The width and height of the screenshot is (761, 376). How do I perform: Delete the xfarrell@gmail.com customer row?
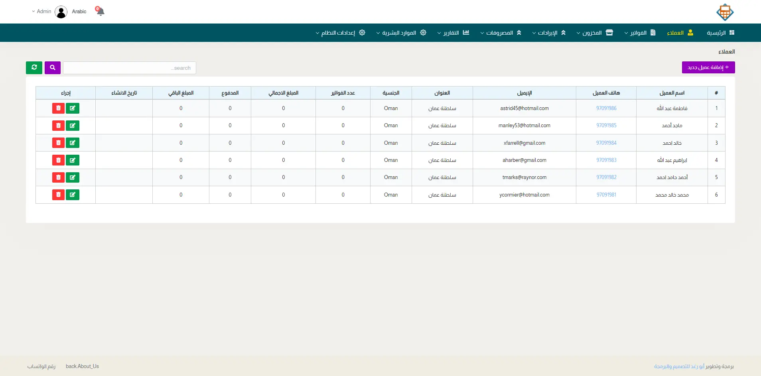pyautogui.click(x=58, y=143)
